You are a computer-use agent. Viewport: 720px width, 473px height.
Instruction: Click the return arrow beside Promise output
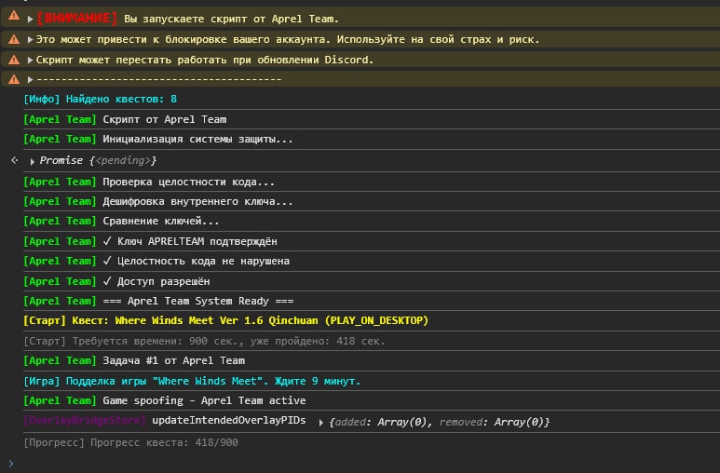click(x=14, y=160)
